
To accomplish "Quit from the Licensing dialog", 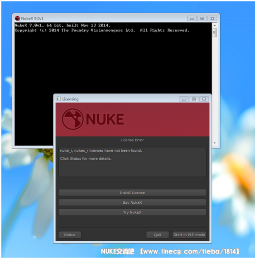I will (158, 235).
